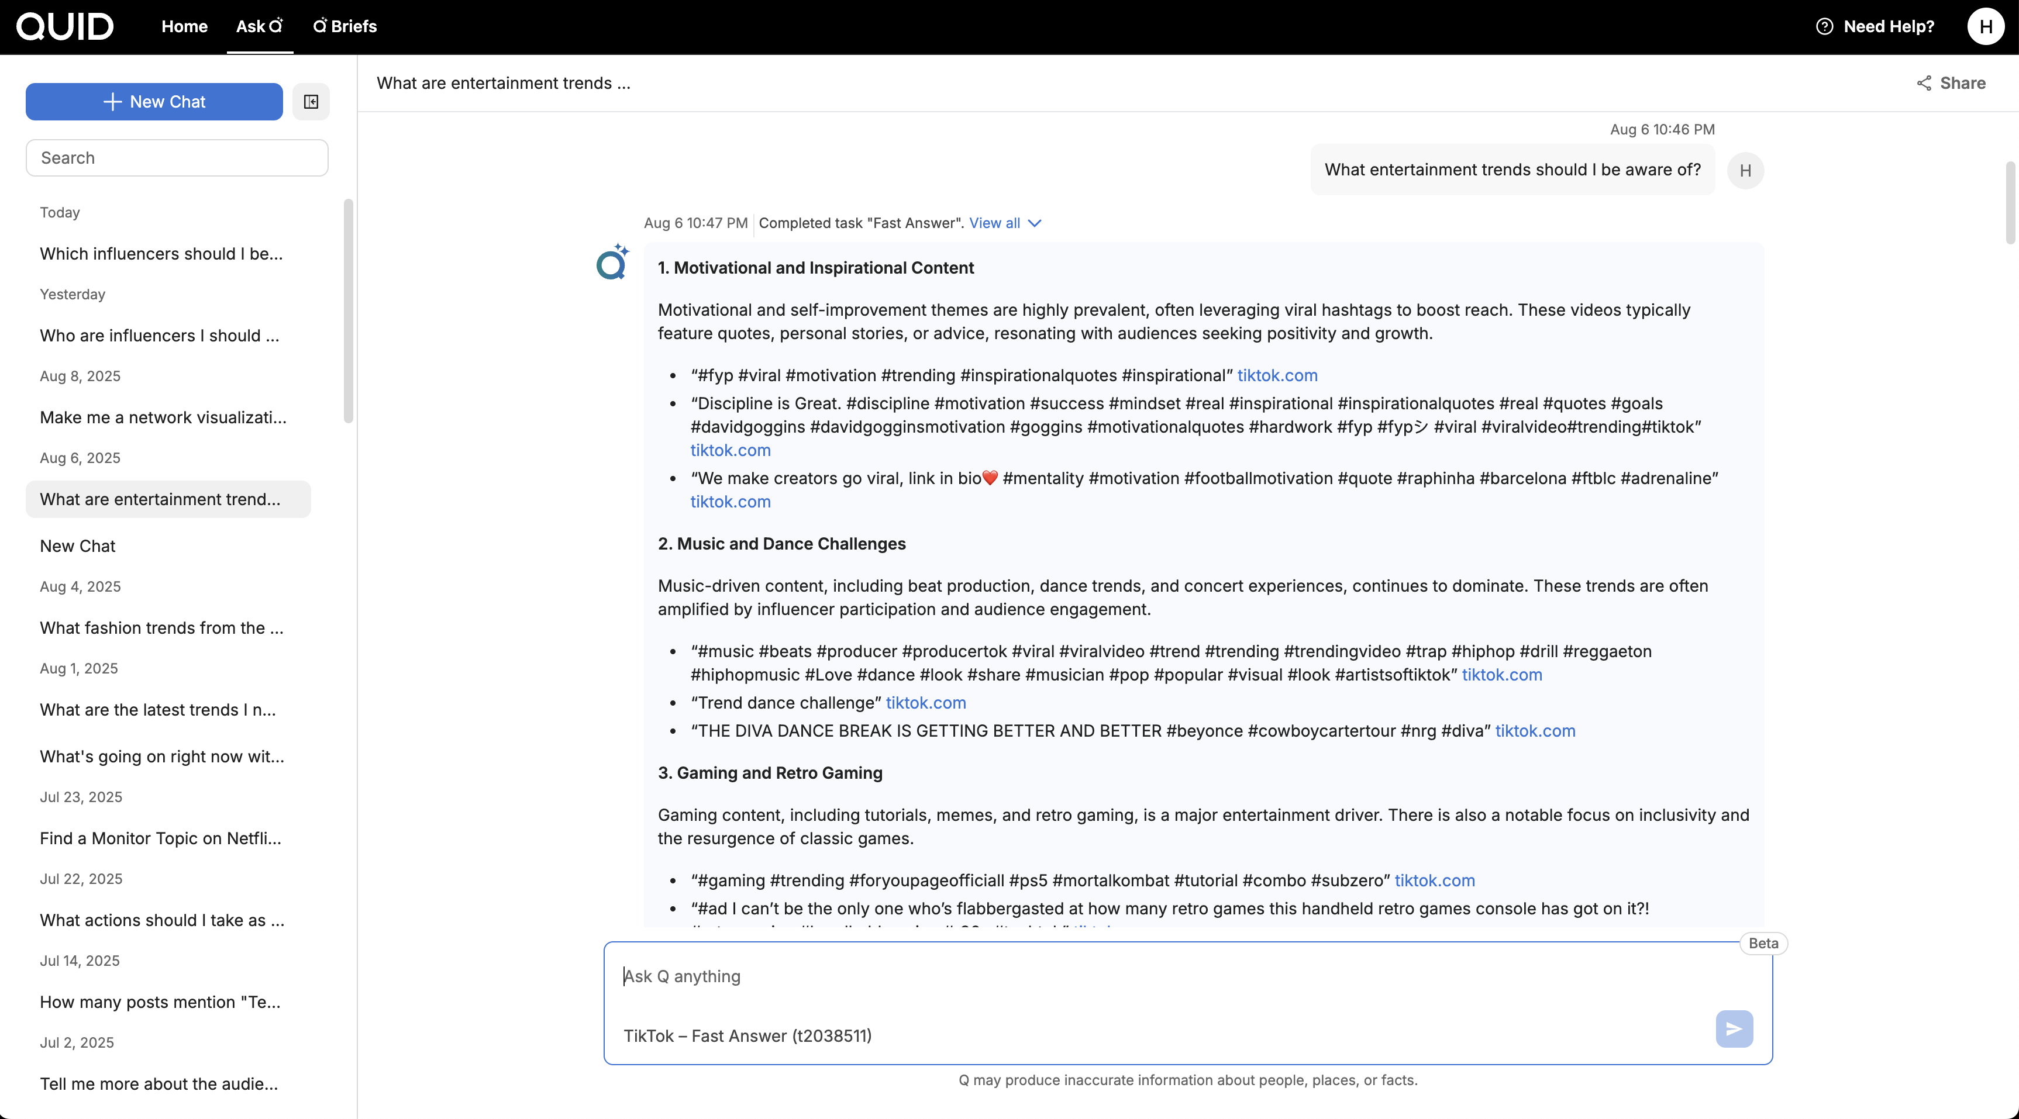Click the send message arrow button
The width and height of the screenshot is (2019, 1119).
pos(1734,1028)
